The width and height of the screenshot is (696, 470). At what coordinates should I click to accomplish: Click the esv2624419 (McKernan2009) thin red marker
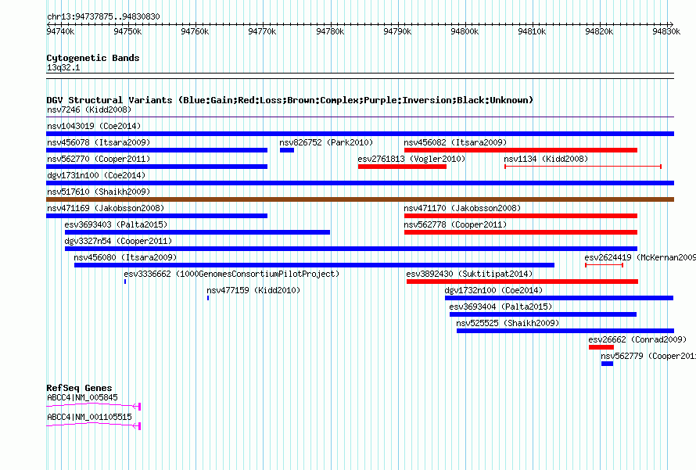pyautogui.click(x=605, y=265)
